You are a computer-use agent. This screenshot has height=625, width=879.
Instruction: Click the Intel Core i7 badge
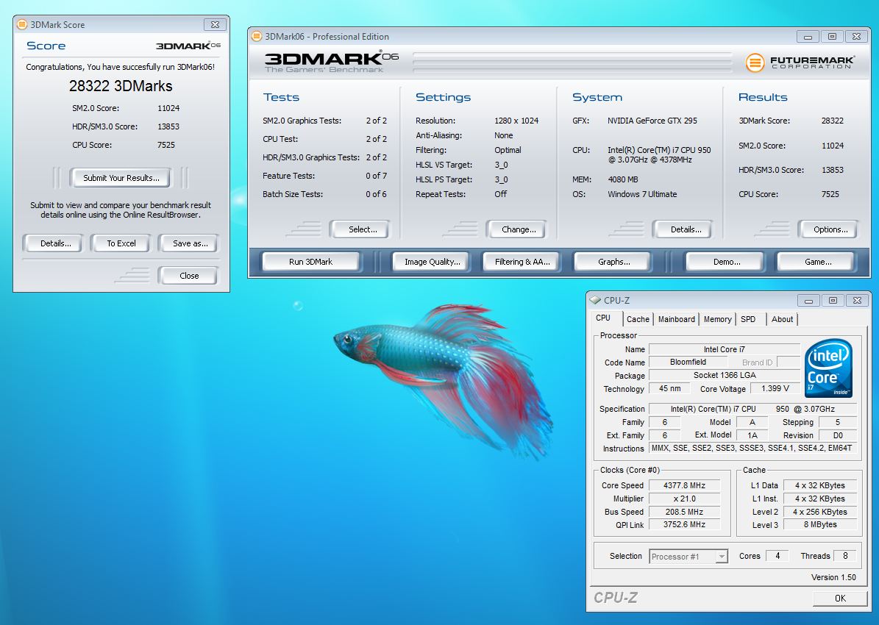coord(828,368)
